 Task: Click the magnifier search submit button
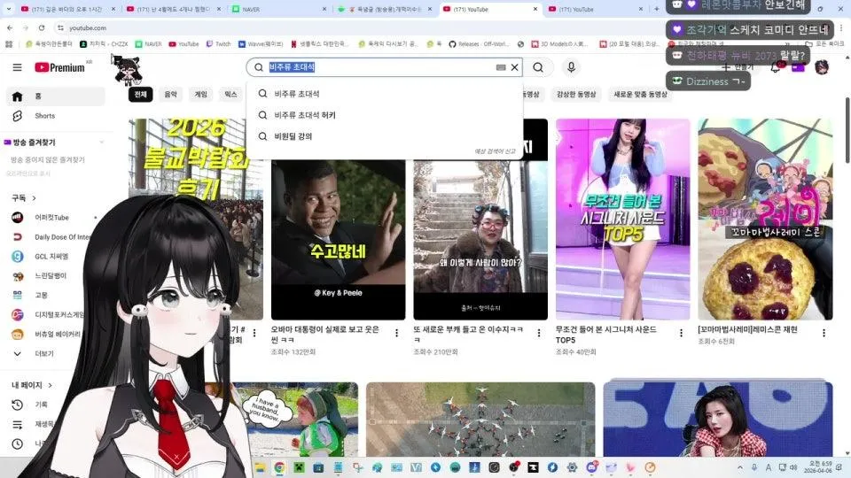coord(538,67)
